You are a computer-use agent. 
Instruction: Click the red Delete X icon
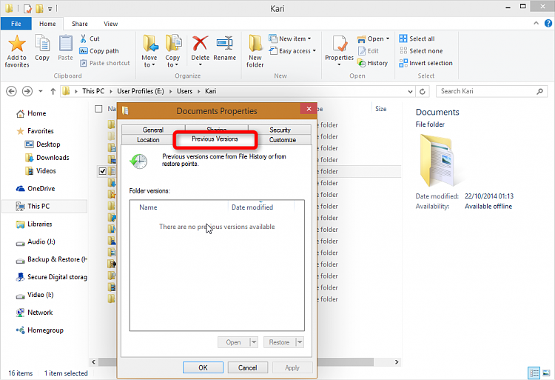click(200, 43)
